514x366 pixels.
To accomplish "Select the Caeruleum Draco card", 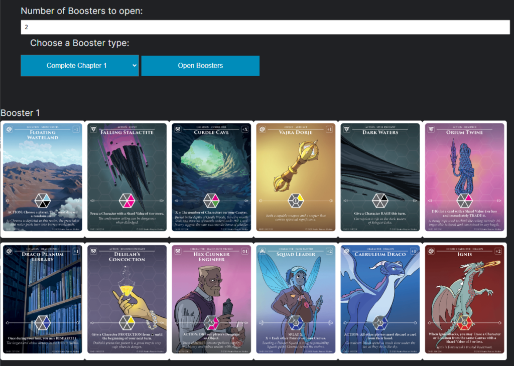I will (x=380, y=299).
